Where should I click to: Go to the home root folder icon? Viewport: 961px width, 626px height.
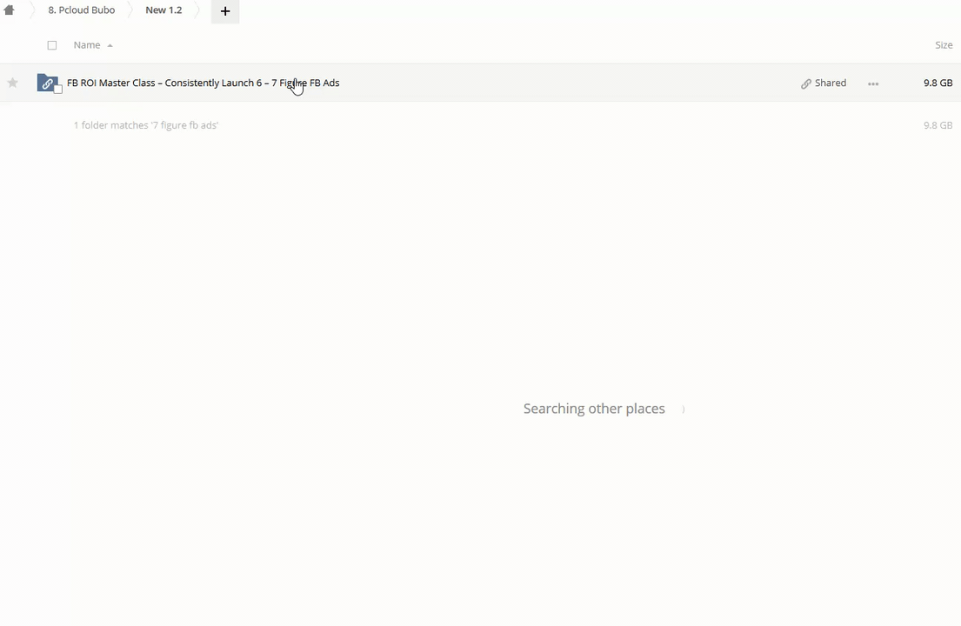coord(10,10)
